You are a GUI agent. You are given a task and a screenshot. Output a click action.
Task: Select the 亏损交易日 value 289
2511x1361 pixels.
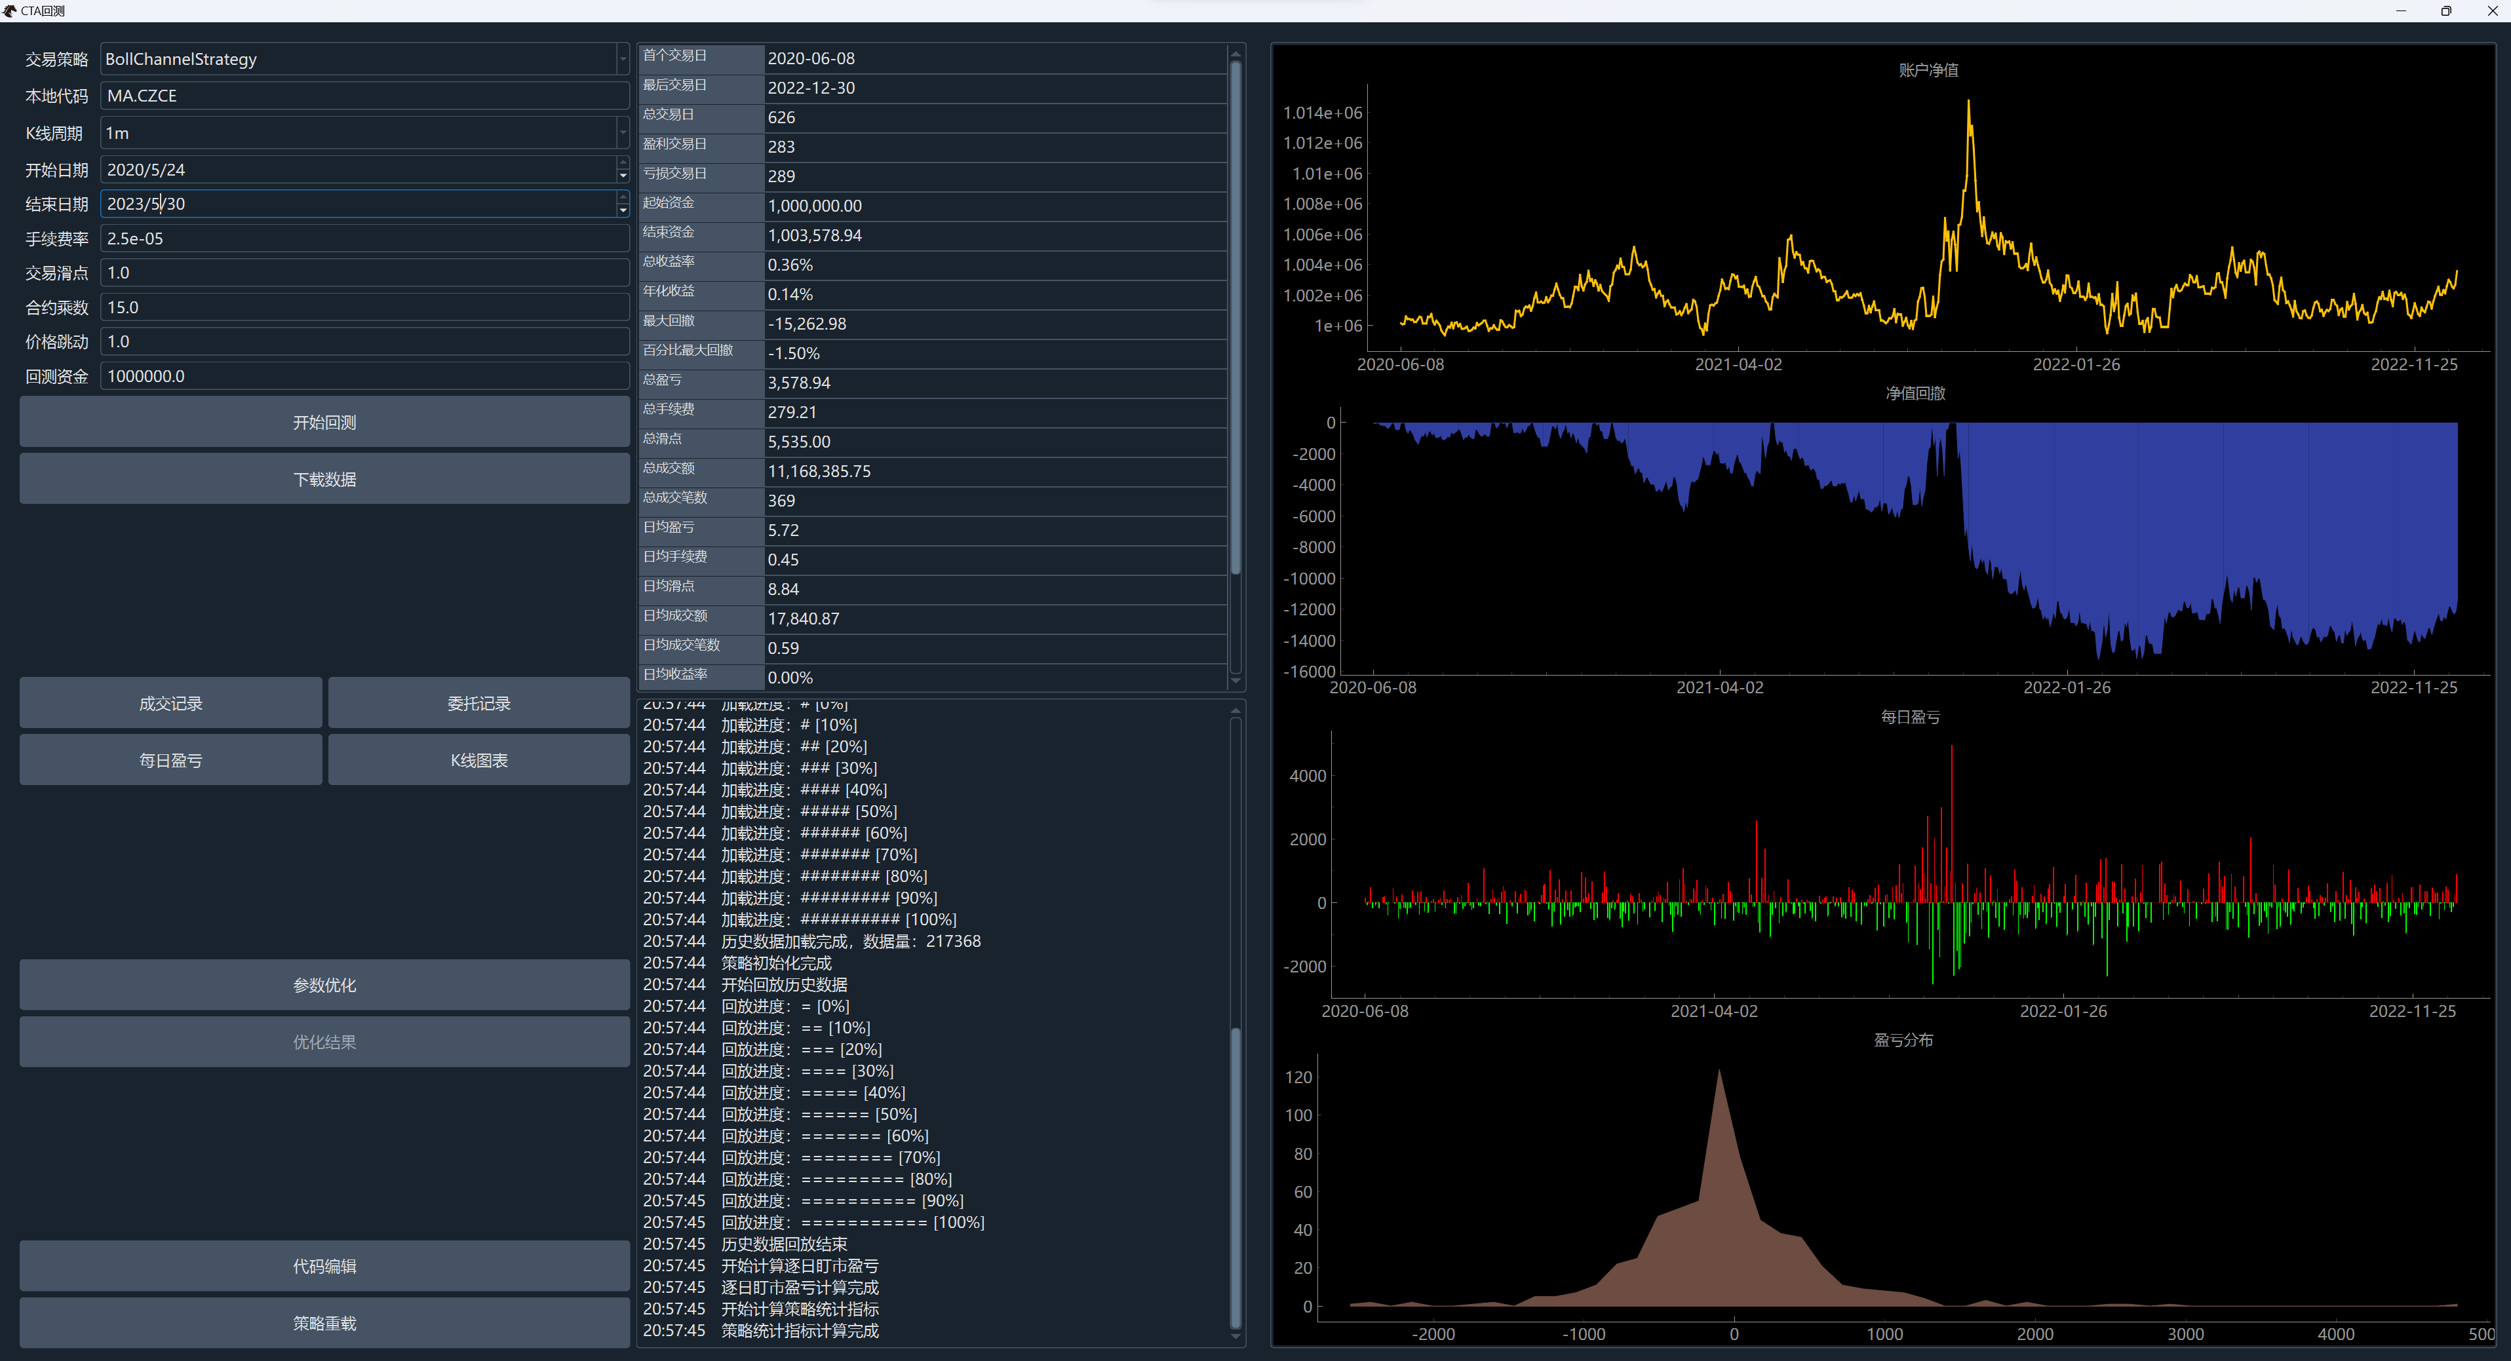pyautogui.click(x=781, y=176)
